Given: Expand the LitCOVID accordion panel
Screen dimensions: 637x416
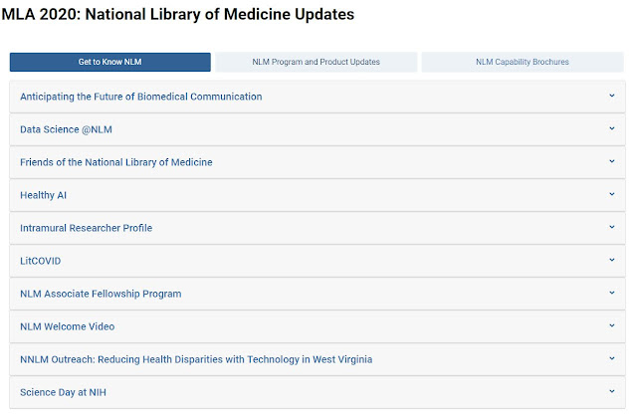Looking at the screenshot, I should click(x=41, y=261).
